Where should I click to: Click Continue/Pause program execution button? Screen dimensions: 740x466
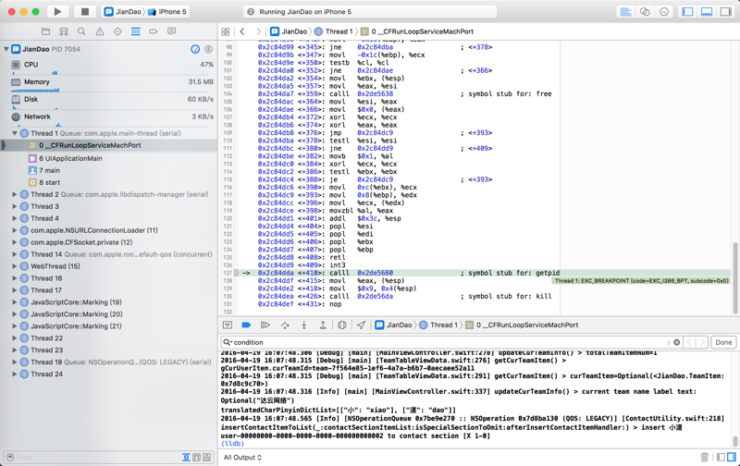[x=265, y=325]
